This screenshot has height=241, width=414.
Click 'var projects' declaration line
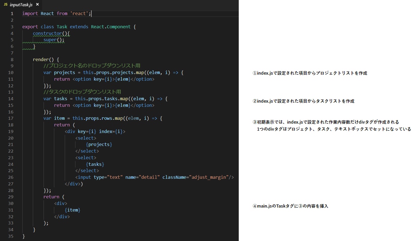coord(113,73)
